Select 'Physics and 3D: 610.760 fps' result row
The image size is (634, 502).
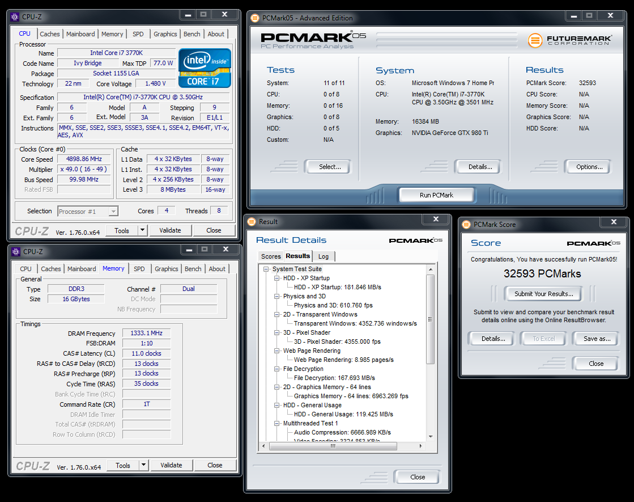333,305
